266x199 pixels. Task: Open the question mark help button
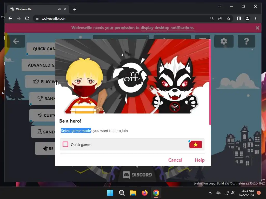pos(246,41)
